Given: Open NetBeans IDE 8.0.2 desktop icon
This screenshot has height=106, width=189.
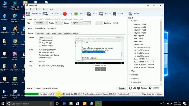Looking at the screenshot, I should [x=15, y=94].
